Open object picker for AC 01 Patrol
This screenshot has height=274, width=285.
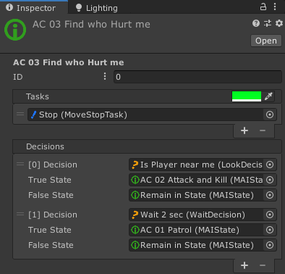click(x=270, y=230)
